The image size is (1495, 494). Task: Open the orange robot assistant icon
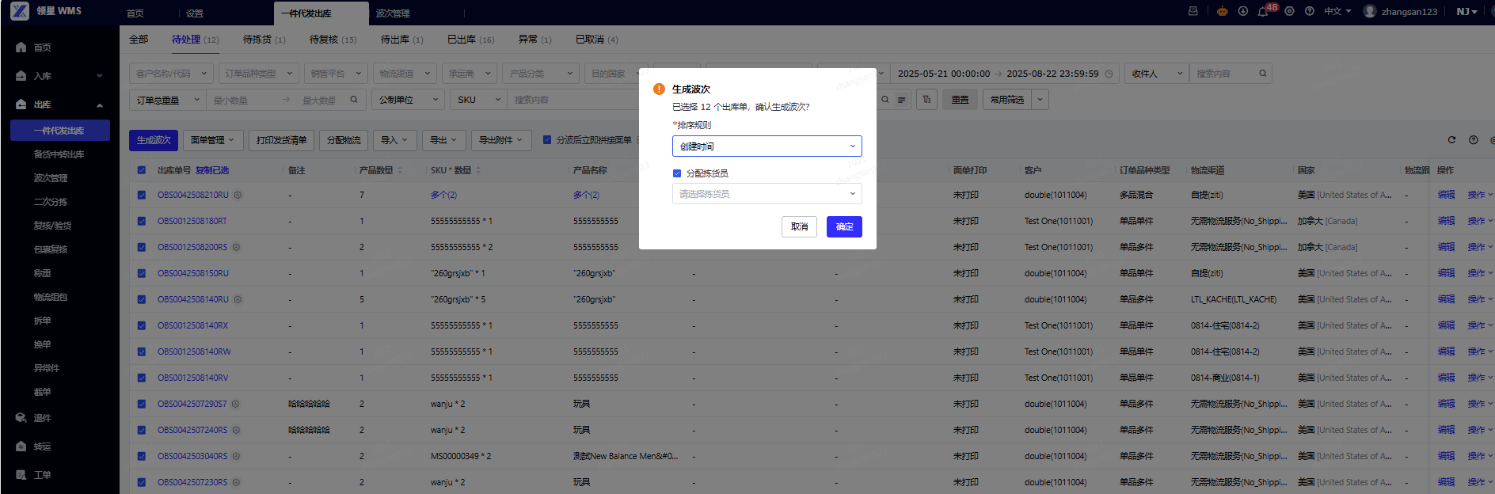(1222, 11)
